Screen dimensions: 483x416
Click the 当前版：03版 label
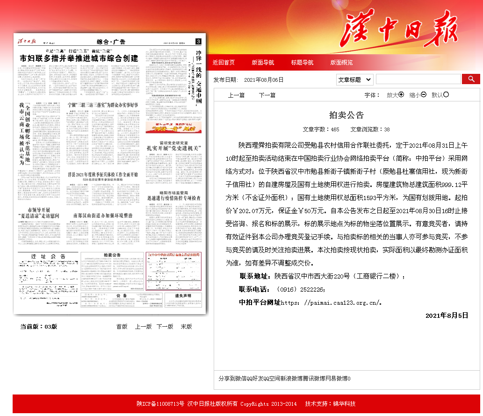[39, 326]
